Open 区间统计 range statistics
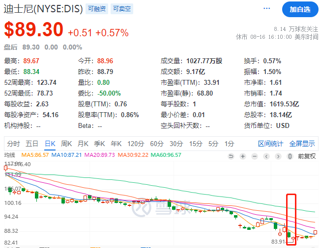The height and width of the screenshot is (248, 320). point(271,144)
